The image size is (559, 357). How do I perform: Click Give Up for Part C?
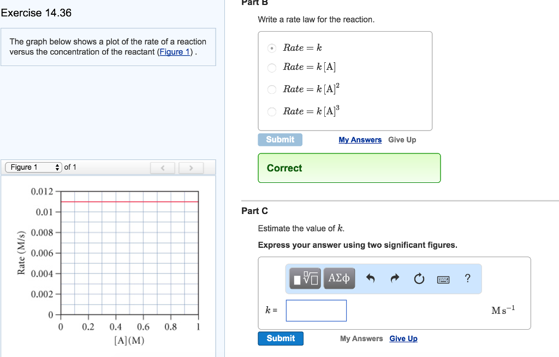pos(403,338)
